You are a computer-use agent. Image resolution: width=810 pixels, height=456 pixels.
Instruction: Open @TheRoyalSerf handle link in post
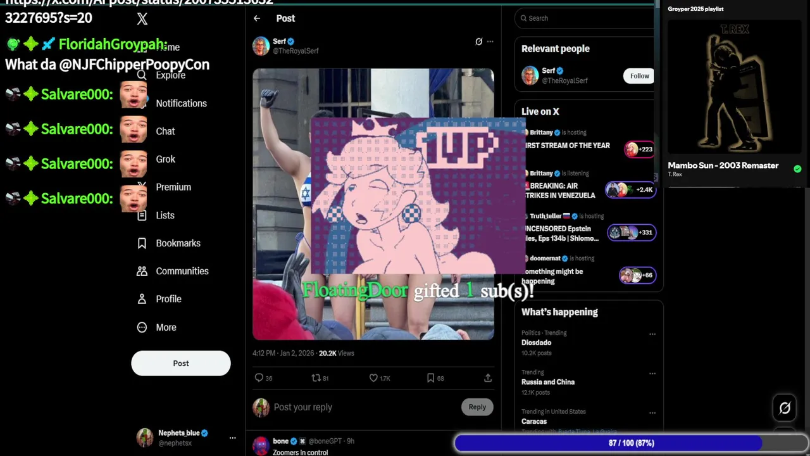(296, 51)
